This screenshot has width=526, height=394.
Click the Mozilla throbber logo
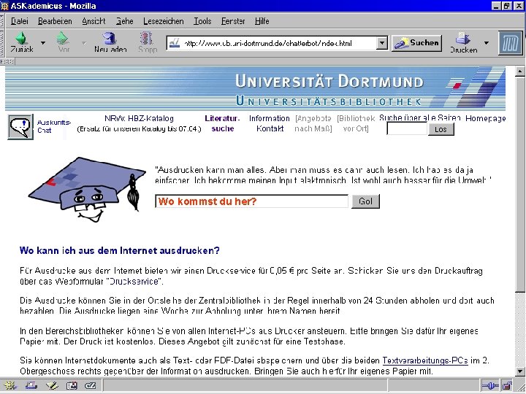pyautogui.click(x=510, y=43)
